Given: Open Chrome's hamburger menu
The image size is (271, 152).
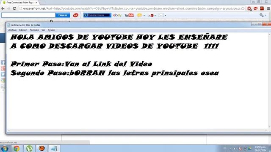Looking at the screenshot, I should tap(268, 8).
